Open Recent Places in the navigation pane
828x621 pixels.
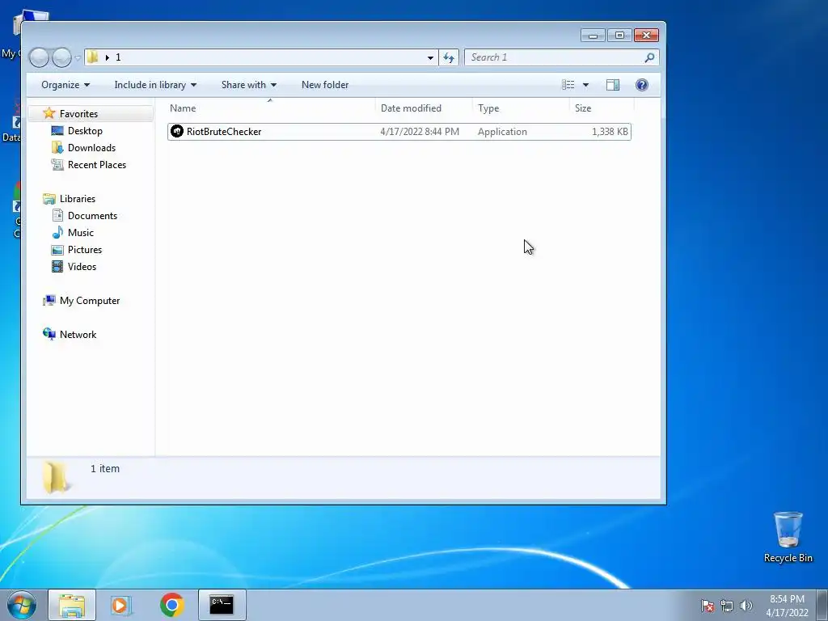[97, 165]
